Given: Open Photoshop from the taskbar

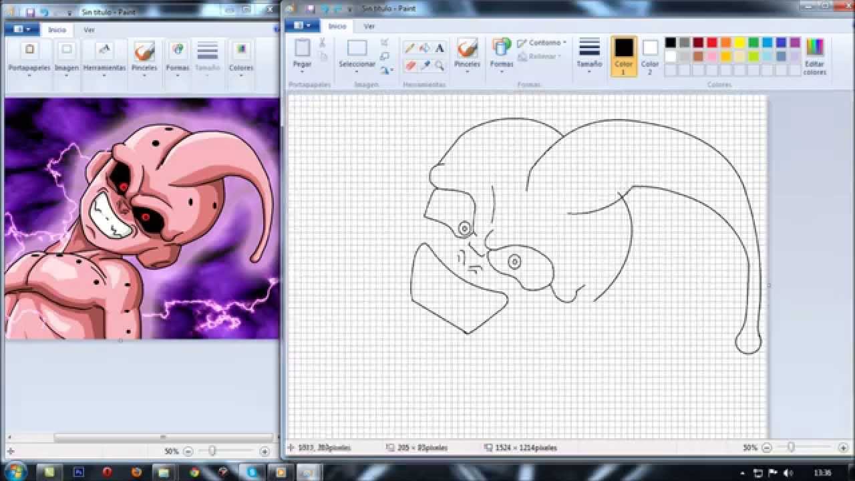Looking at the screenshot, I should 78,472.
